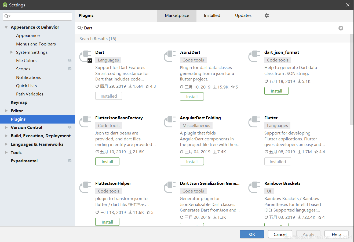The height and width of the screenshot is (242, 354).
Task: Select Keymap in settings tree
Action: 19,102
